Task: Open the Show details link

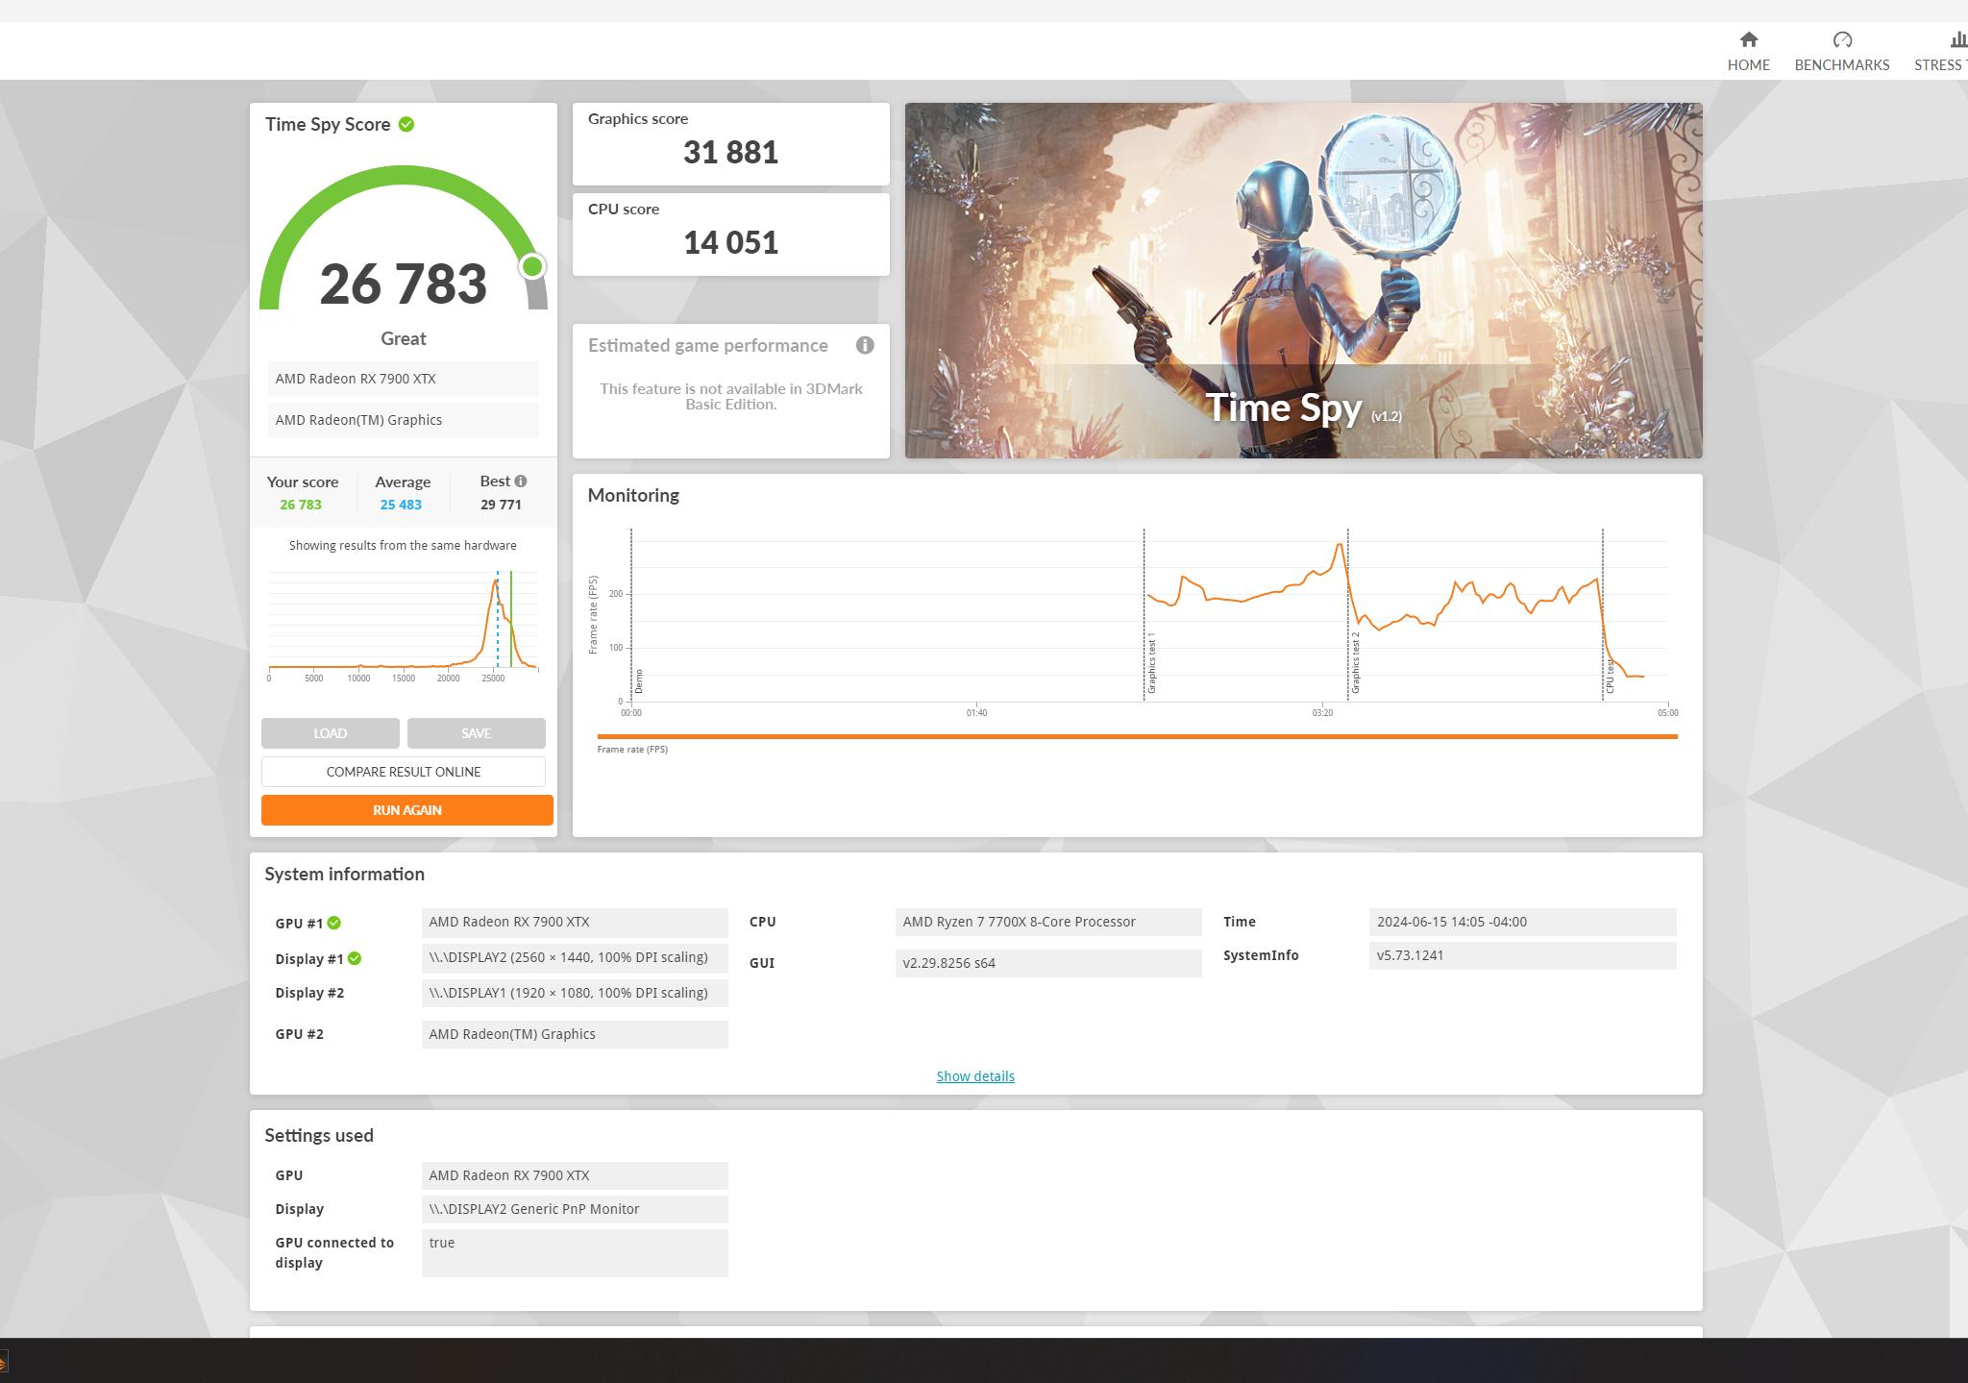Action: [x=975, y=1076]
